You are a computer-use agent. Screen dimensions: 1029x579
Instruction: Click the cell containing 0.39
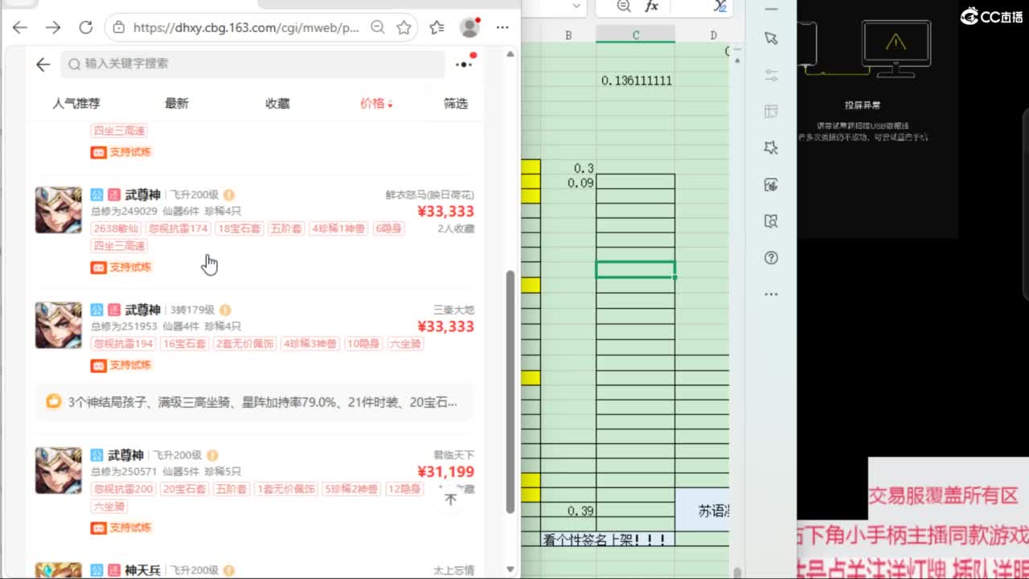coord(568,511)
